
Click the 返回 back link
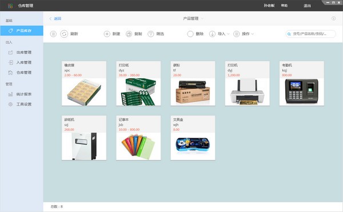[x=55, y=19]
